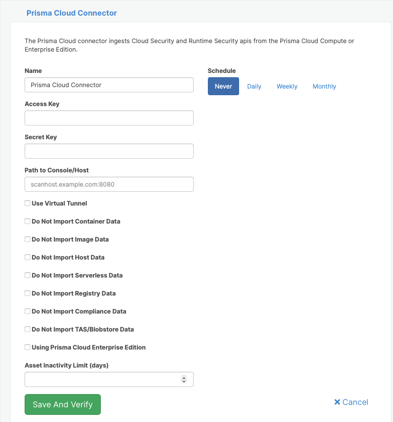Choose the Weekly schedule tab

pos(287,86)
